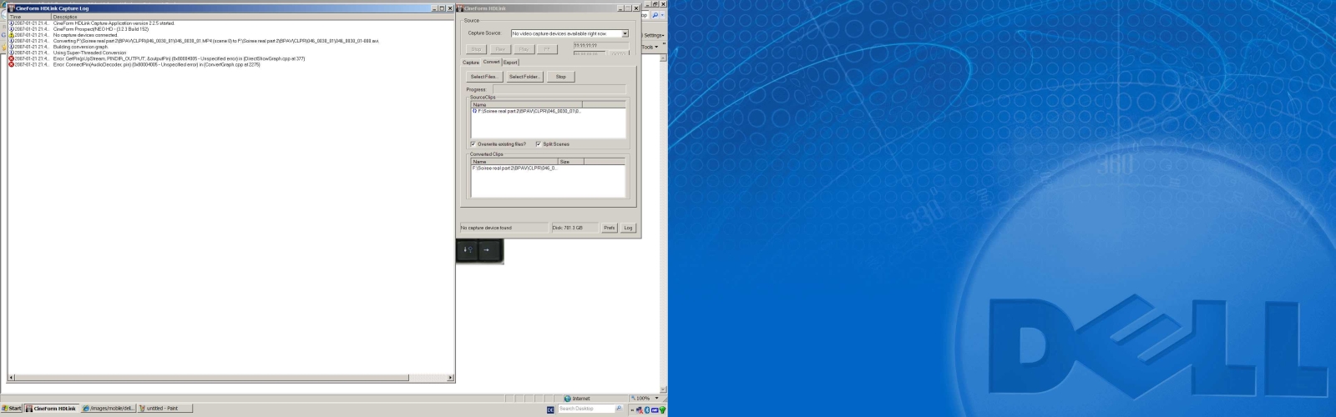Select the 'Converting F:\Soiree real part 2' log entry
Screen dimensions: 1336x417
pos(215,41)
